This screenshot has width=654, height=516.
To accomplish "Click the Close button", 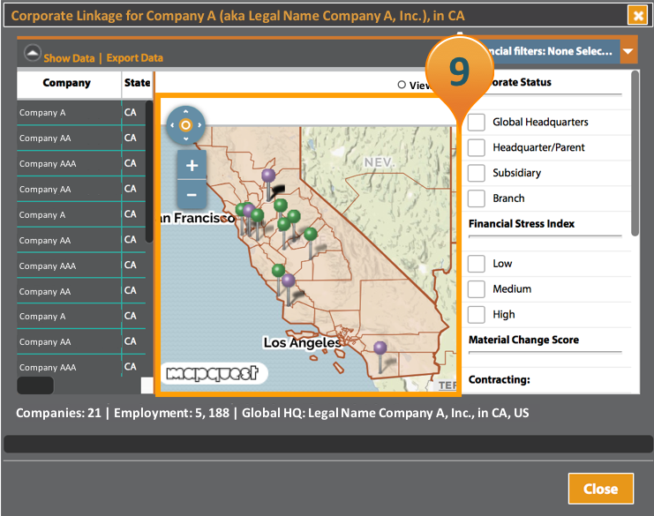I will pos(601,489).
